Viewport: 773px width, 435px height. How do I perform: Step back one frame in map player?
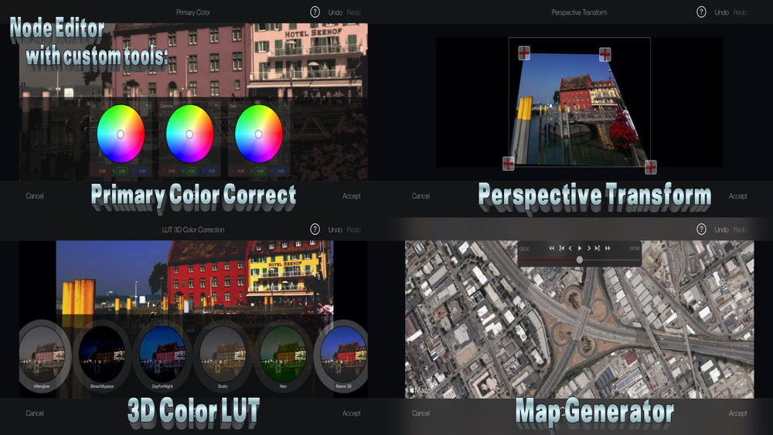pos(570,248)
